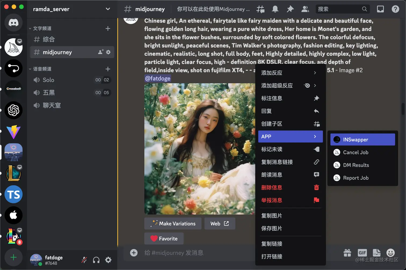Open notification settings bell icon
Image resolution: width=406 pixels, height=270 pixels.
pyautogui.click(x=275, y=9)
